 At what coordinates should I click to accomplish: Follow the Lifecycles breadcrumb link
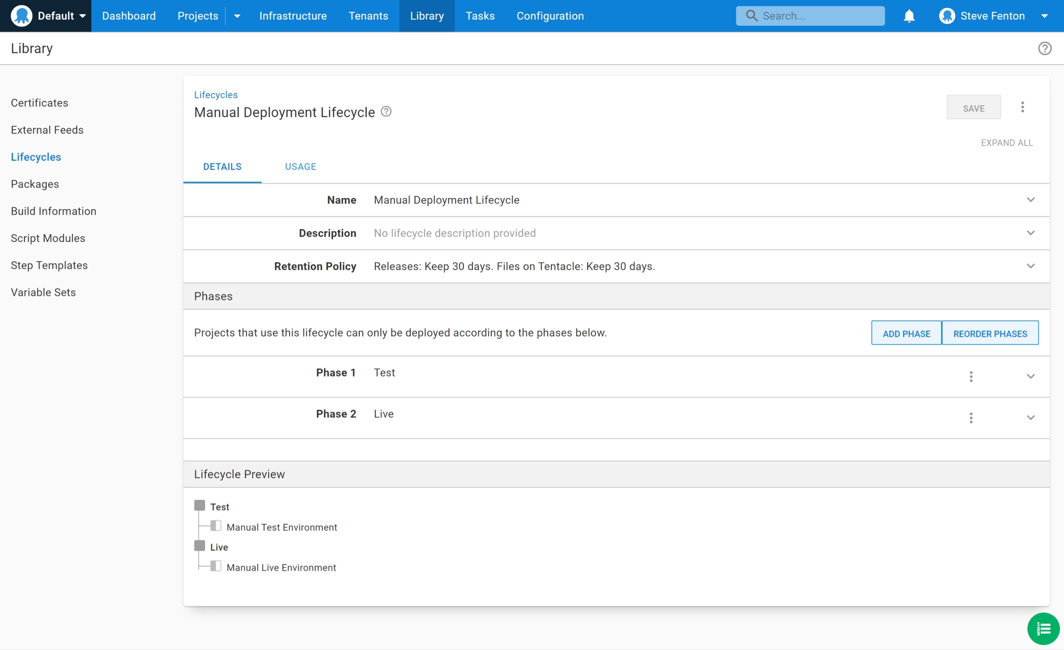(x=215, y=95)
